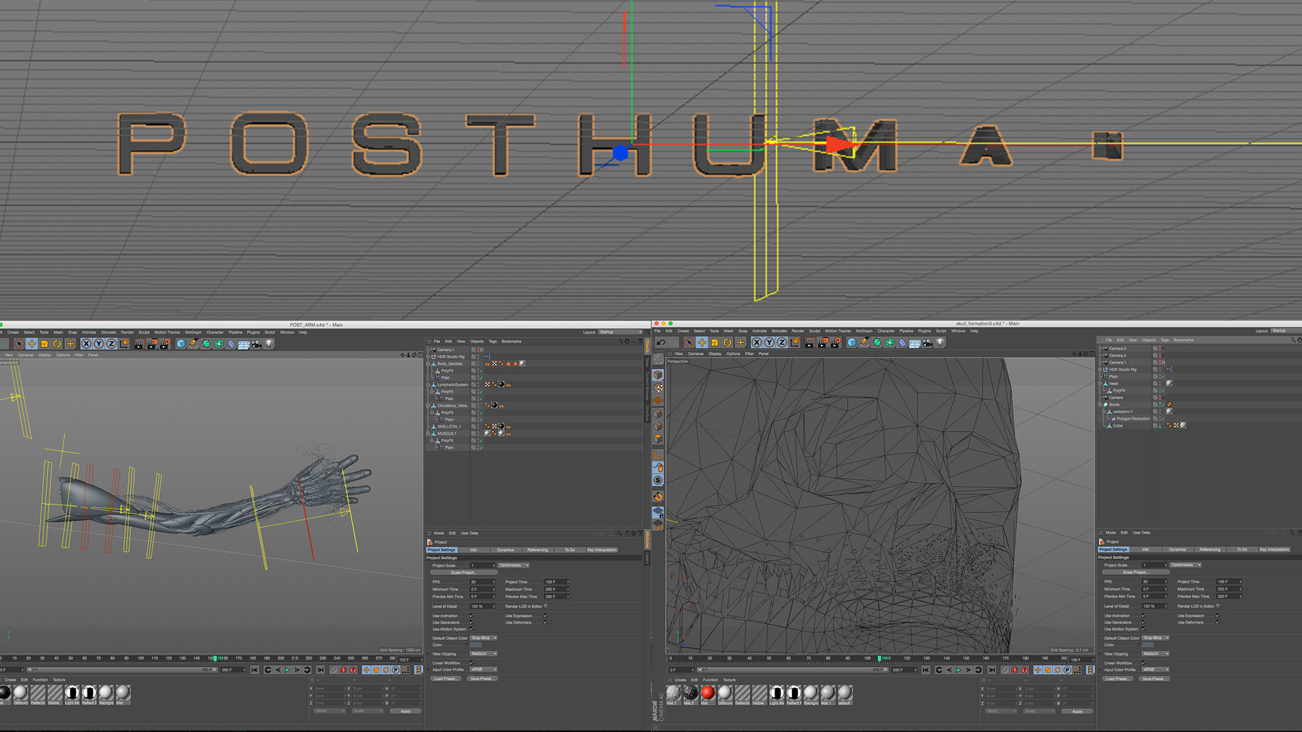
Task: Click the Color swatch in right Project Settings
Action: click(1147, 645)
